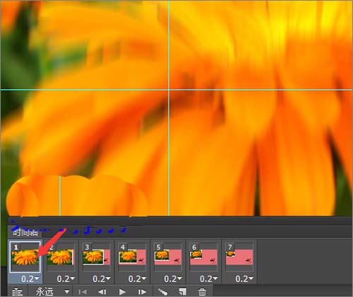Open frame 6 delay time dropdown
Viewport: 353px width, 297px height.
pos(209,279)
